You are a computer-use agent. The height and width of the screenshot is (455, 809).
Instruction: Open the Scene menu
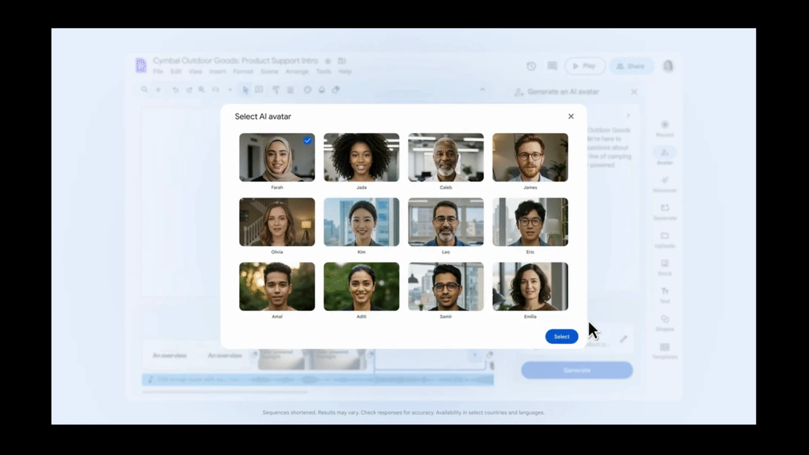pyautogui.click(x=269, y=72)
